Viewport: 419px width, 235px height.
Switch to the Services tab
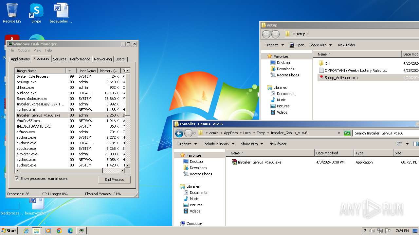click(60, 59)
